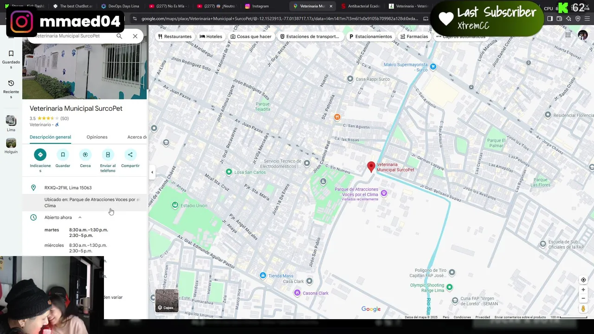594x334 pixels.
Task: Click the Street View pegman
Action: click(583, 309)
